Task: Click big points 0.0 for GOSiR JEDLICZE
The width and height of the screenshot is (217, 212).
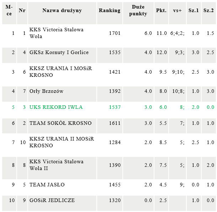Action: [x=148, y=200]
